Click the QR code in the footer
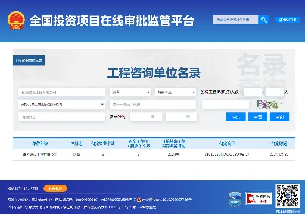Image resolution: width=305 pixels, height=214 pixels. 288,196
